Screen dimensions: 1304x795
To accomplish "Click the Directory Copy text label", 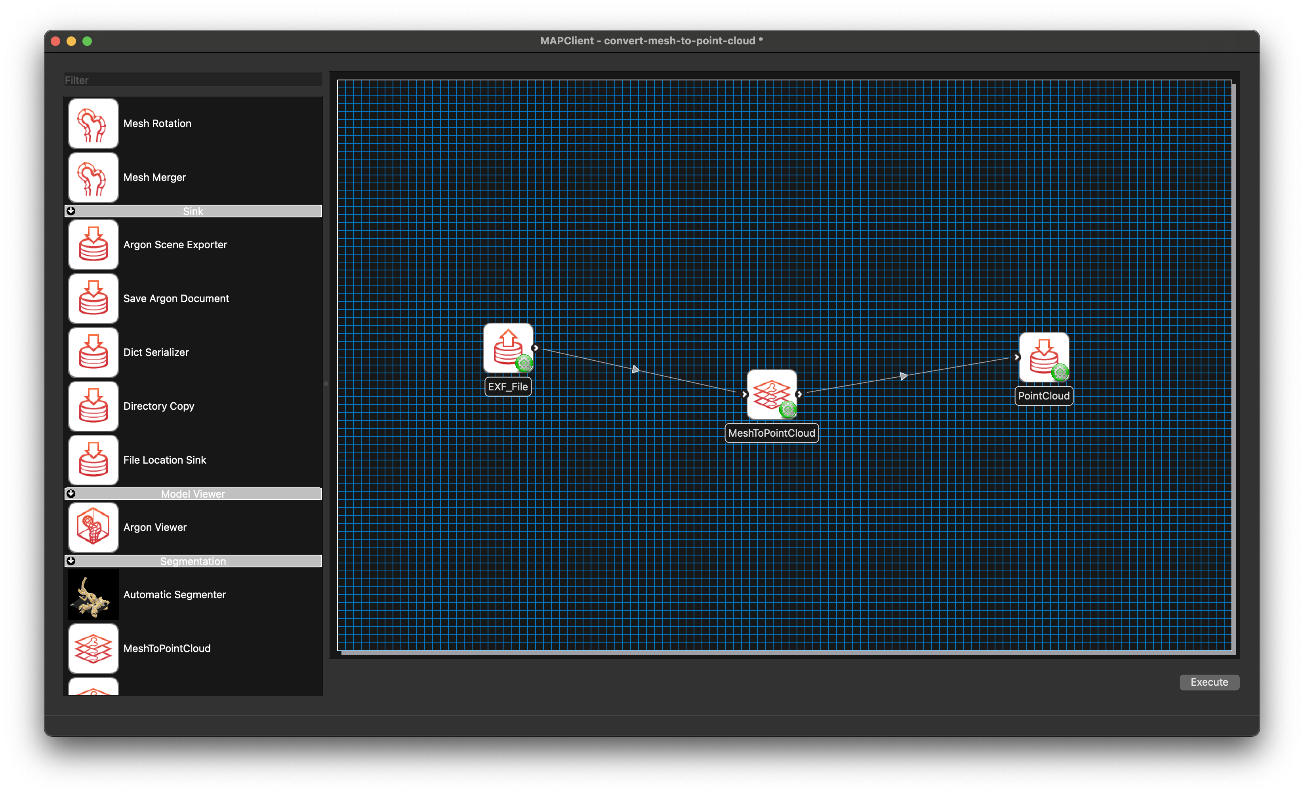I will tap(159, 406).
